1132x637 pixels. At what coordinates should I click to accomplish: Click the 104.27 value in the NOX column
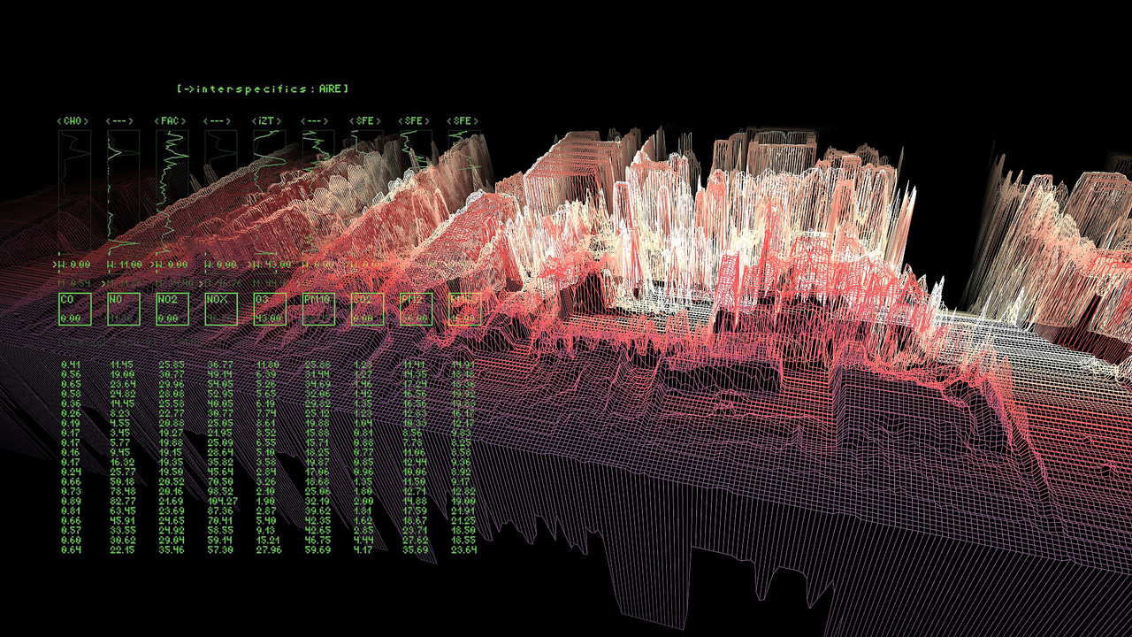(222, 501)
